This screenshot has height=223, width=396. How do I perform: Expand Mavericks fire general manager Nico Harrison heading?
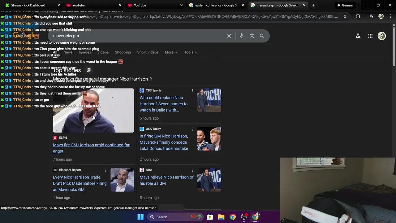click(x=102, y=79)
